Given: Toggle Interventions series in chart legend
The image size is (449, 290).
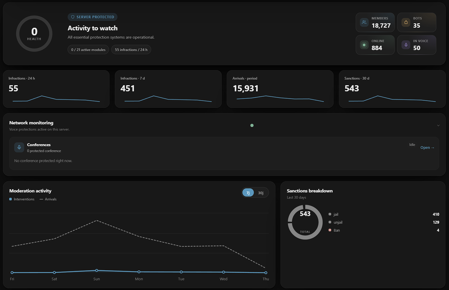Looking at the screenshot, I should pyautogui.click(x=22, y=199).
